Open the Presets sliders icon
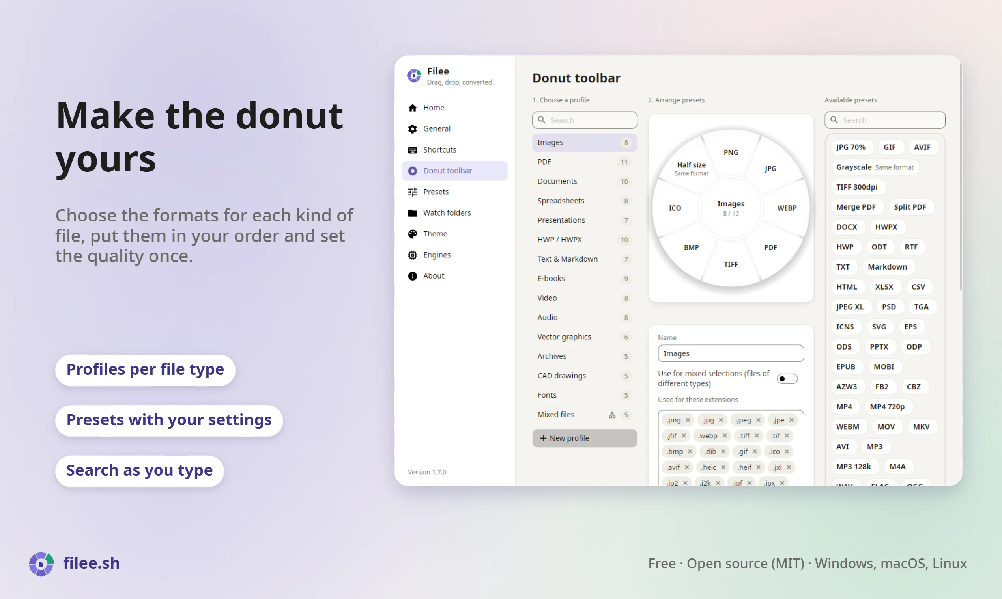The image size is (1002, 599). coord(412,192)
